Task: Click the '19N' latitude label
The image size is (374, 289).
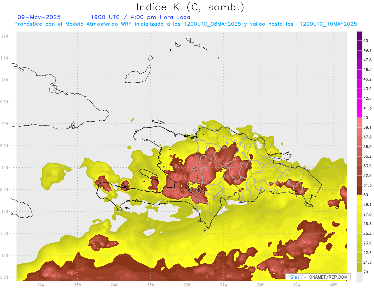Action: point(5,167)
